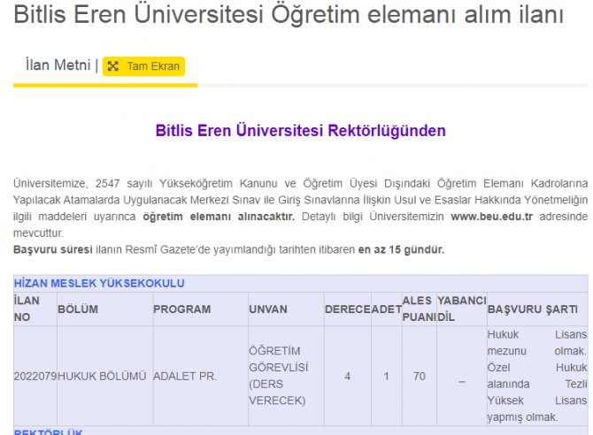Click the 2022079 announcement number cell

(x=35, y=376)
